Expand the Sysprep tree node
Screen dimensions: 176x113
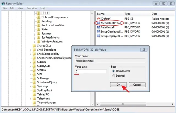click(35, 34)
